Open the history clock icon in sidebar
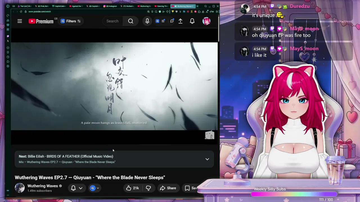This screenshot has height=202, width=360. click(x=8, y=57)
